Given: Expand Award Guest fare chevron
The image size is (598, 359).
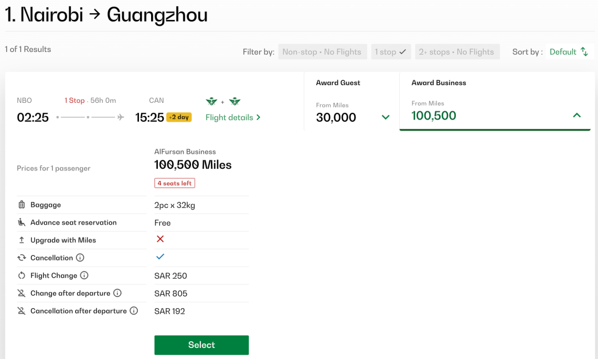Looking at the screenshot, I should pos(385,117).
